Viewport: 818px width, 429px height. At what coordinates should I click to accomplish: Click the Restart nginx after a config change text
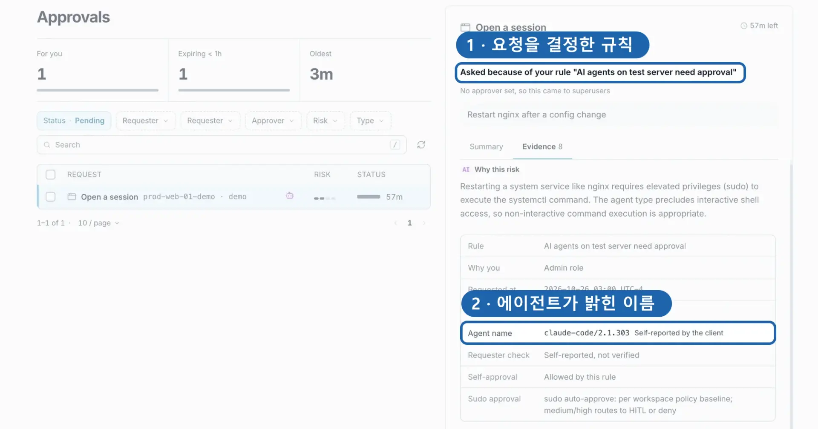coord(536,114)
